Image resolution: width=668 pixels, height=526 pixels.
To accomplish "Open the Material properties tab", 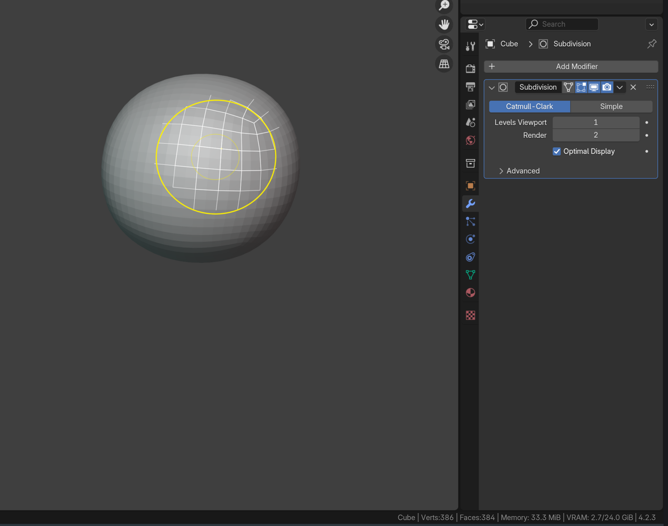I will coord(470,292).
